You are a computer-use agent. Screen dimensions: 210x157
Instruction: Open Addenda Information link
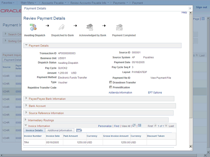pyautogui.click(x=120, y=93)
